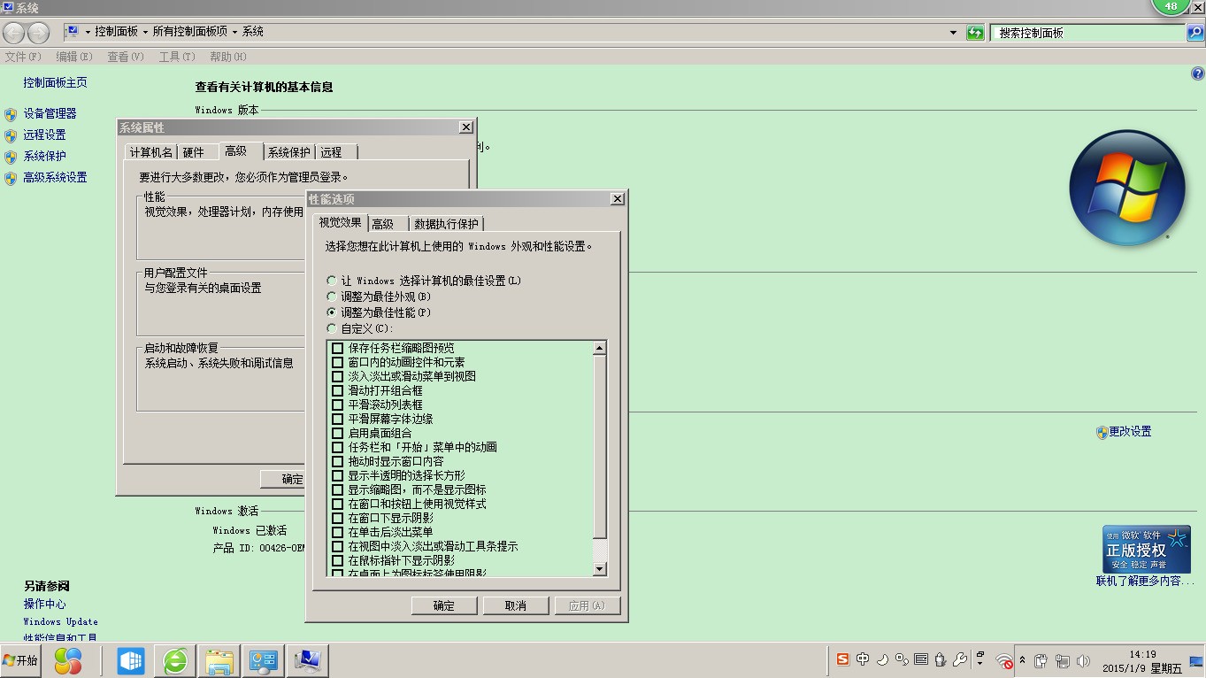Open the file explorer taskbar icon
Screen dimensions: 1206x678
(219, 660)
